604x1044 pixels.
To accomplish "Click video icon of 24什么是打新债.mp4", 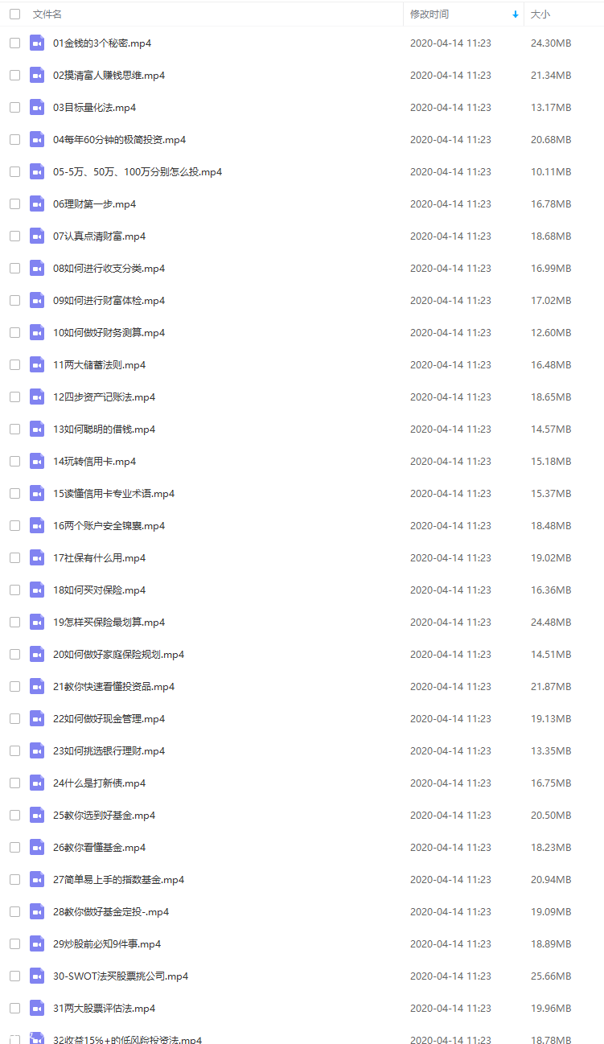I will pos(37,783).
